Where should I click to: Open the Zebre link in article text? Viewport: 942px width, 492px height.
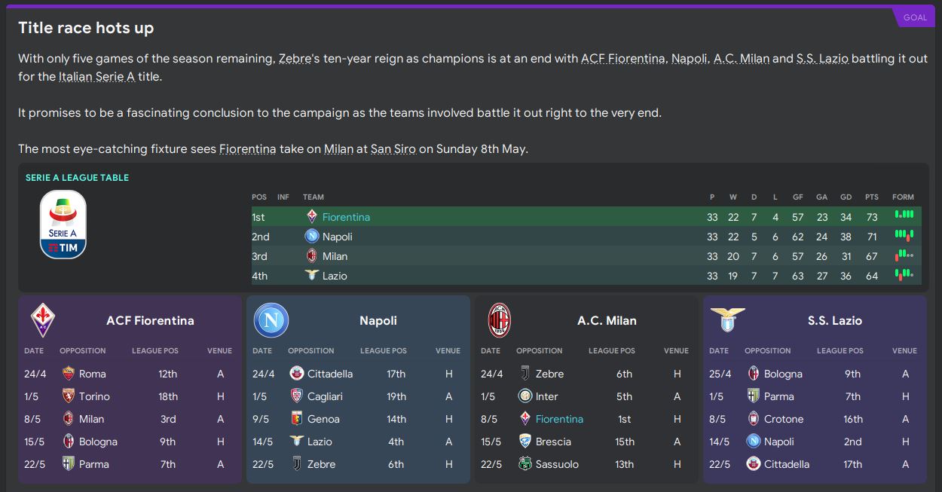tap(295, 59)
